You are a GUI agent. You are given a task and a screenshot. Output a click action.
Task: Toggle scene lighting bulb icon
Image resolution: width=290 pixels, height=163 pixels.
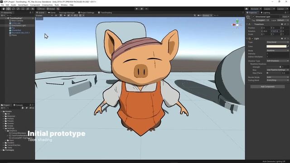[61, 15]
